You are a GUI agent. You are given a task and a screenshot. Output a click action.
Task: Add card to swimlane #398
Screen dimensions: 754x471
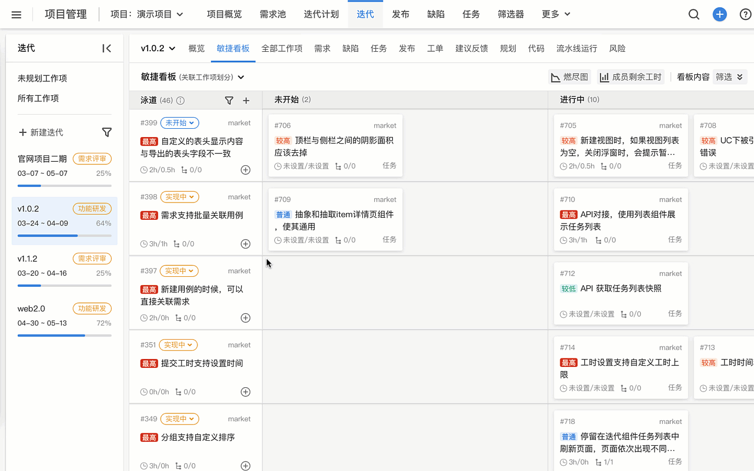pyautogui.click(x=246, y=244)
